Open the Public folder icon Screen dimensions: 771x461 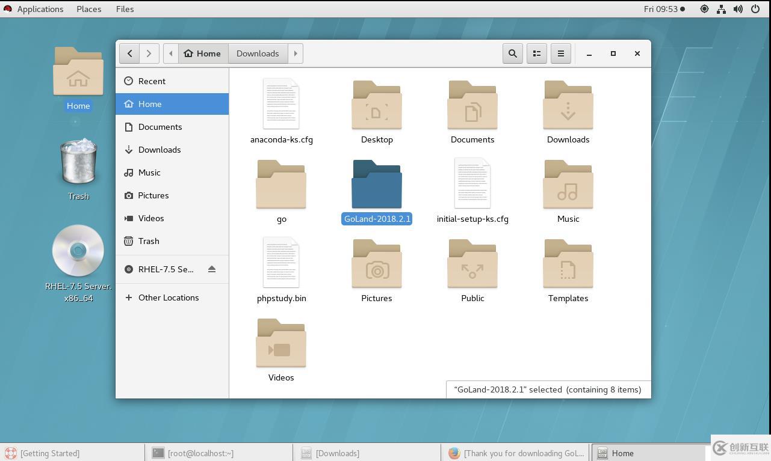(472, 264)
